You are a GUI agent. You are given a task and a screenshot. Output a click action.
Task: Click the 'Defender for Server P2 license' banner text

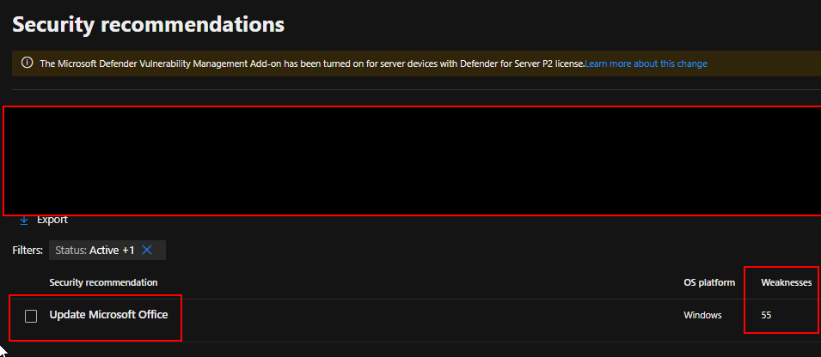516,64
